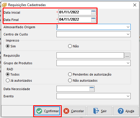Click the Cancelar button
The image size is (140, 118).
click(74, 111)
